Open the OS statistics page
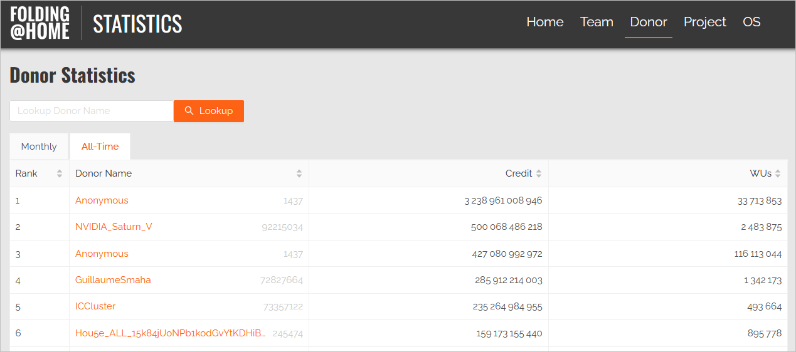 (x=751, y=22)
